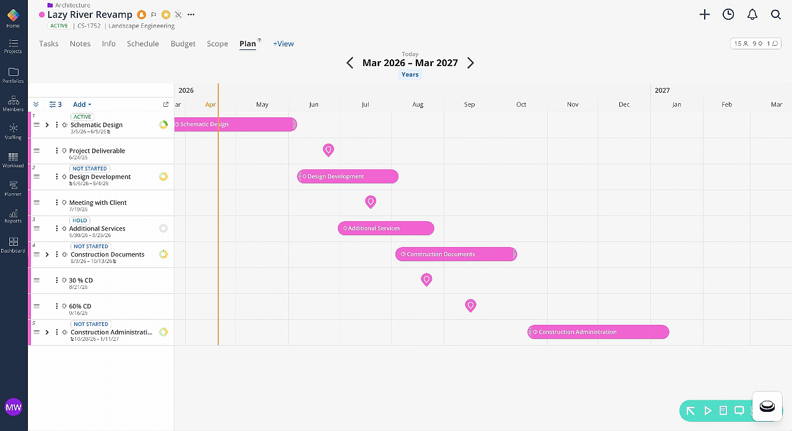Switch to the Info tab
This screenshot has width=792, height=431.
(x=109, y=44)
